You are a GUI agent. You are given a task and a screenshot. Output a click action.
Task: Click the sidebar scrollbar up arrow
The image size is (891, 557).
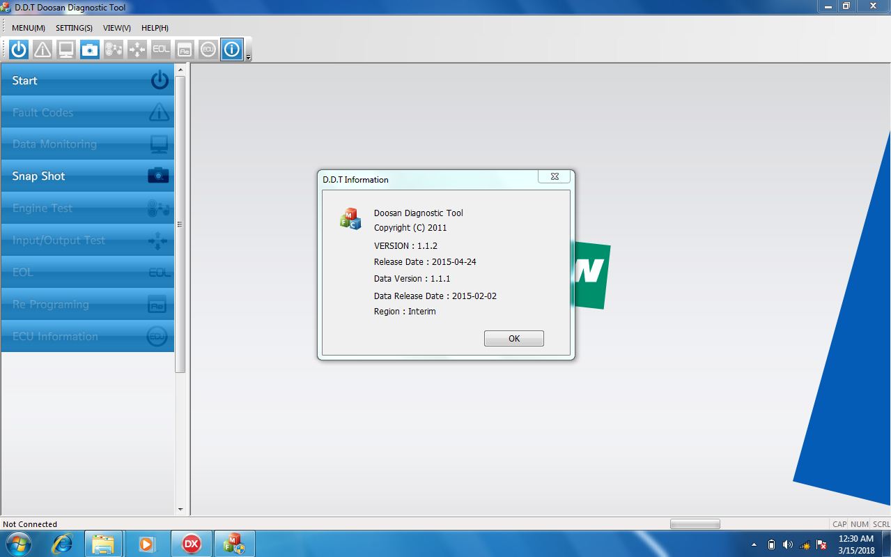(180, 70)
